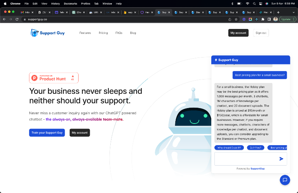
Task: Reload the page with refresh icon
Action: [17, 19]
